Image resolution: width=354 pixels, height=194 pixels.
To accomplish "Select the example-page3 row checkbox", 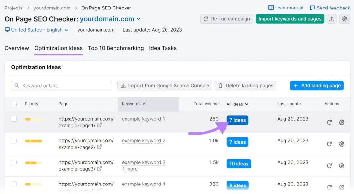I will [14, 163].
